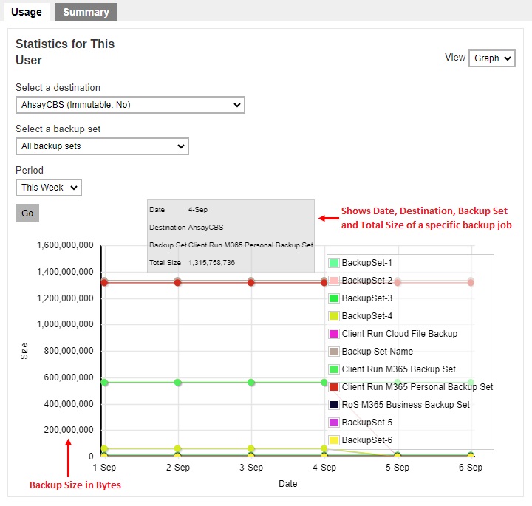Click the red data point at 2-Sep
Image resolution: width=532 pixels, height=506 pixels.
tap(178, 282)
